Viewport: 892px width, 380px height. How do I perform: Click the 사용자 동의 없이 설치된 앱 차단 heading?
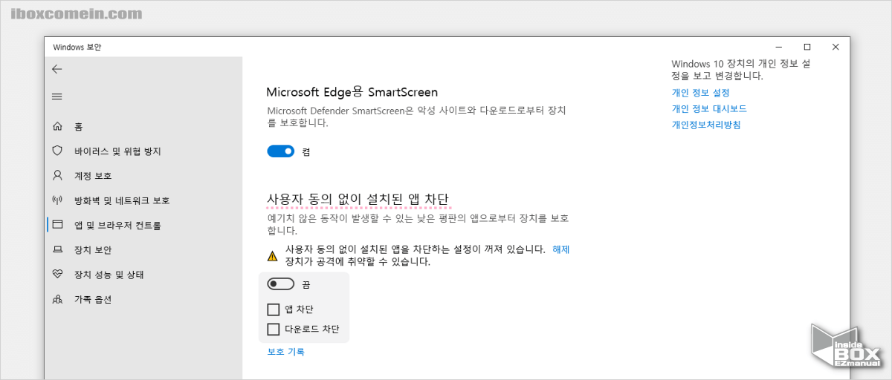click(358, 199)
